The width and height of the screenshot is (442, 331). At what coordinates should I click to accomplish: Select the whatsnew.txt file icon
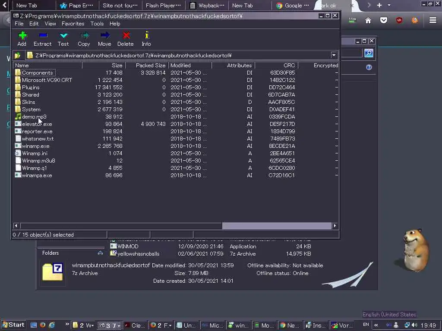click(18, 138)
